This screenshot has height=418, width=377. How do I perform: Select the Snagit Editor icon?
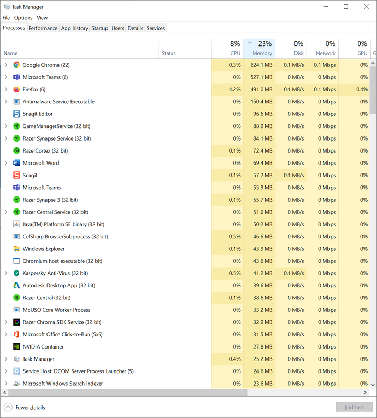pos(17,114)
